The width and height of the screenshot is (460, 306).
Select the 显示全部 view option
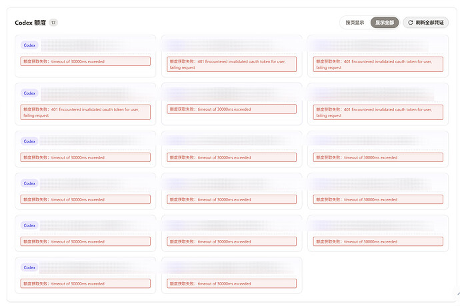(385, 23)
